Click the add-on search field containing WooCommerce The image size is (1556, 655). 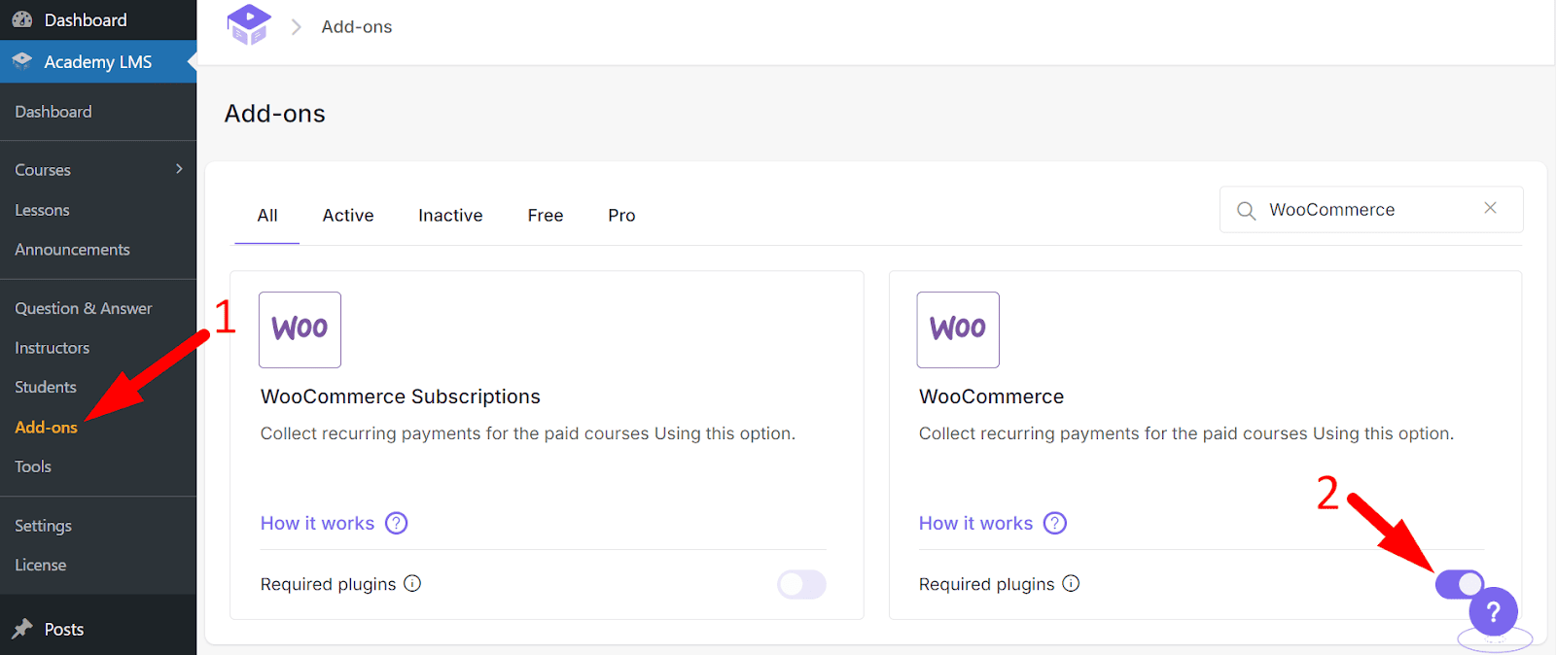click(1371, 210)
